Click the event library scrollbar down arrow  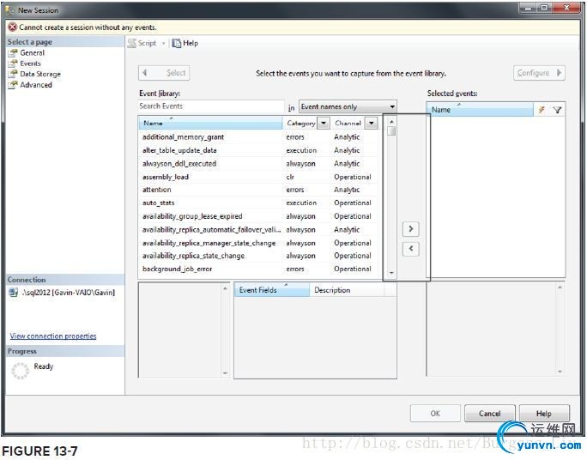(x=391, y=273)
